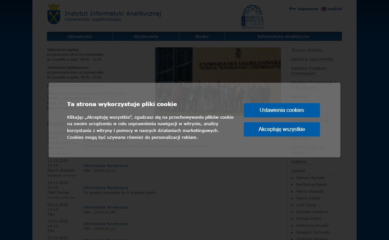Viewport: 389px width, 240px height.
Task: Open the Aktualności menu
Action: [x=80, y=36]
